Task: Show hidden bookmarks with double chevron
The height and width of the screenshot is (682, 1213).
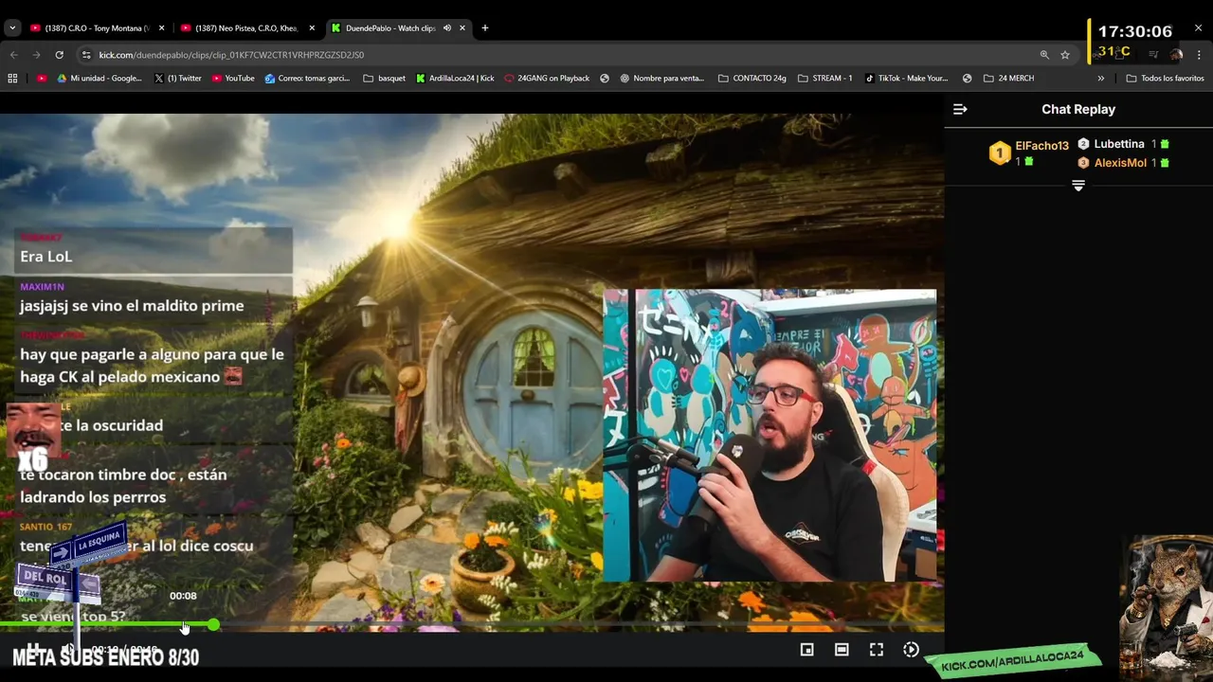Action: point(1101,79)
